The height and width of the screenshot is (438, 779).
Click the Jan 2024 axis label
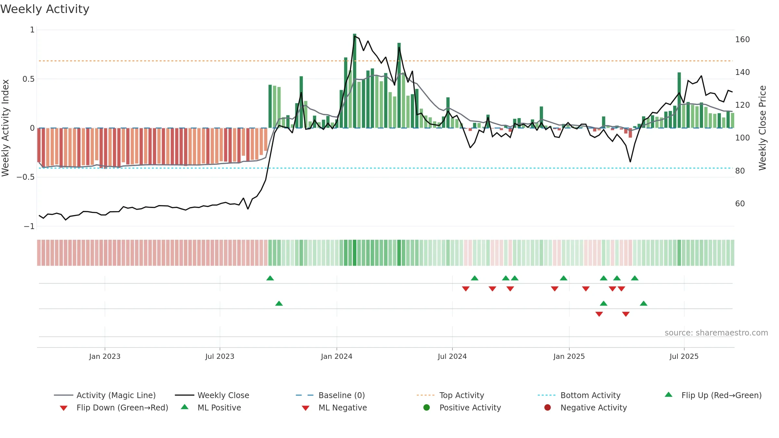click(x=337, y=357)
